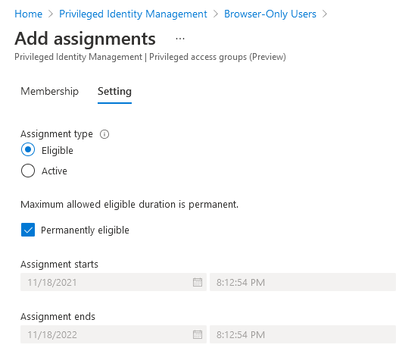This screenshot has width=402, height=351.
Task: Switch to the Membership tab
Action: 49,92
